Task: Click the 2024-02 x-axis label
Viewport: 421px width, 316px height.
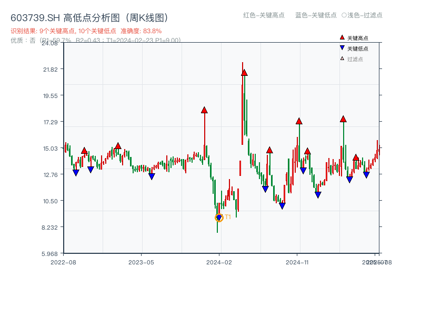Action: (219, 262)
